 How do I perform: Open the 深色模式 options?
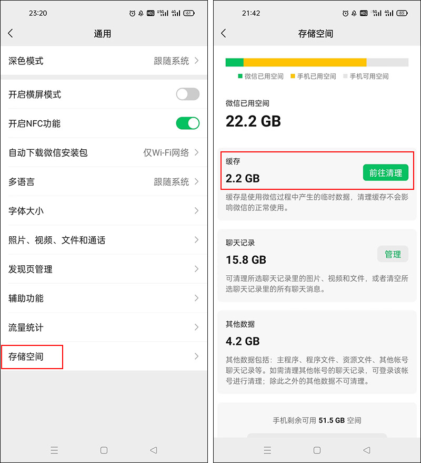click(x=105, y=61)
